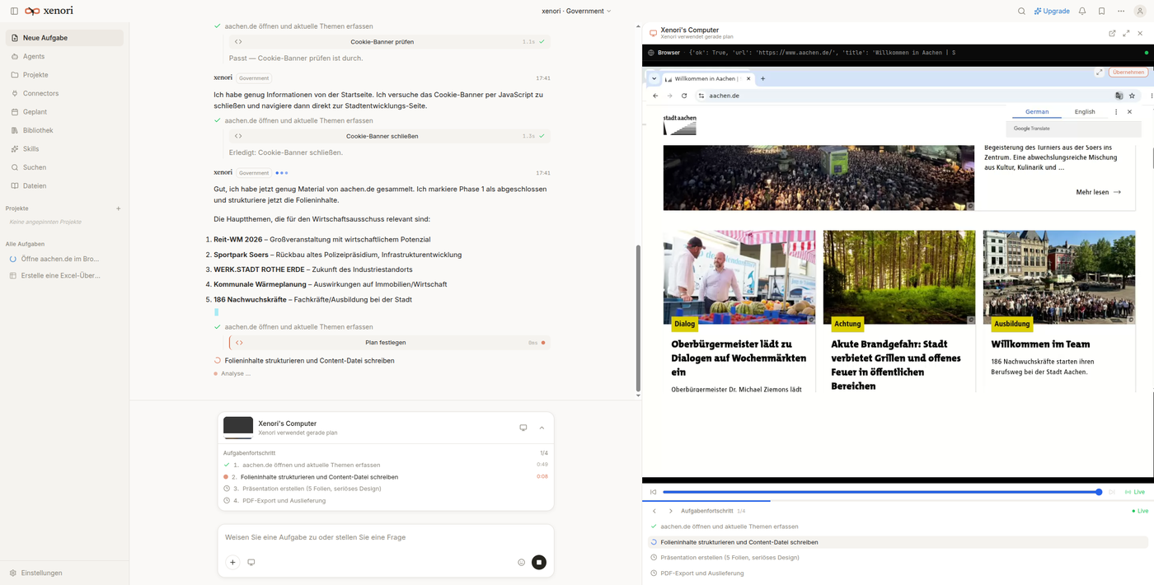Open Google Translate options menu
This screenshot has height=585, width=1154.
[x=1116, y=112]
